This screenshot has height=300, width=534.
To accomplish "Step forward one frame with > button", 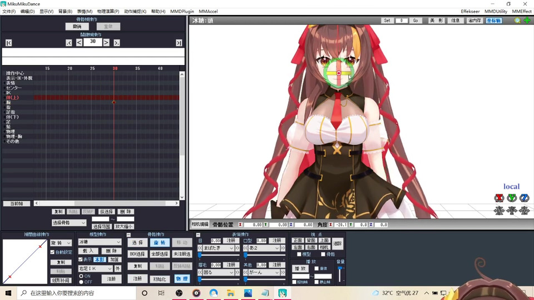I will 106,43.
